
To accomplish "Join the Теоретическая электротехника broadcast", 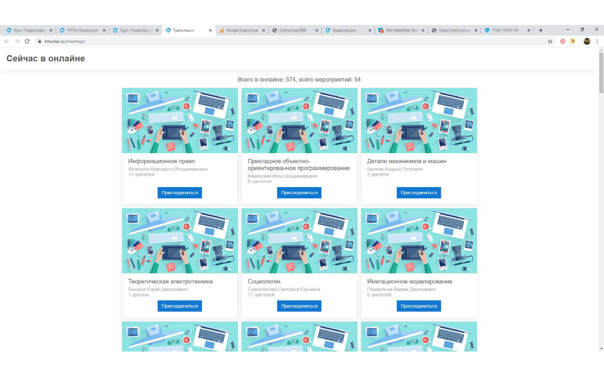I will tap(180, 306).
